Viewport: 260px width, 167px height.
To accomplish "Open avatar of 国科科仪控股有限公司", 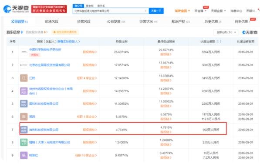I will (x=24, y=104).
